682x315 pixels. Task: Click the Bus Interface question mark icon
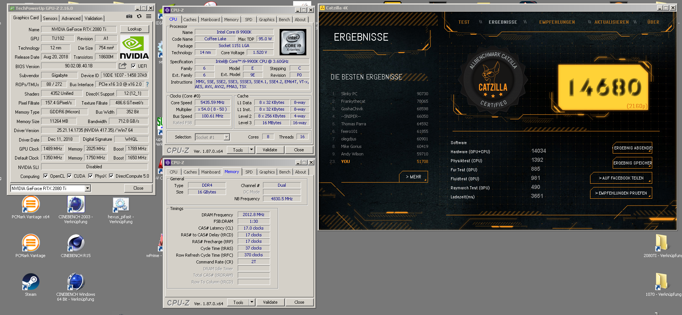pyautogui.click(x=147, y=84)
